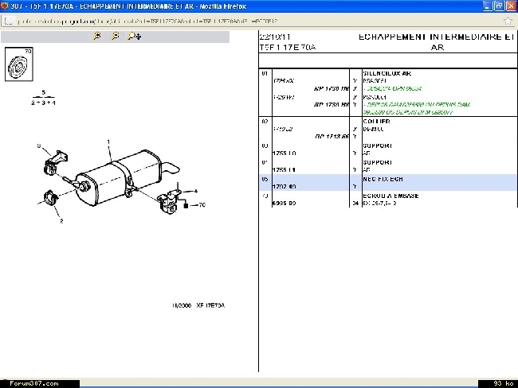Click the 'ECHAPPEMENT INTERMEDIAIRE ET AR' heading
518x388 pixels.
pos(437,42)
